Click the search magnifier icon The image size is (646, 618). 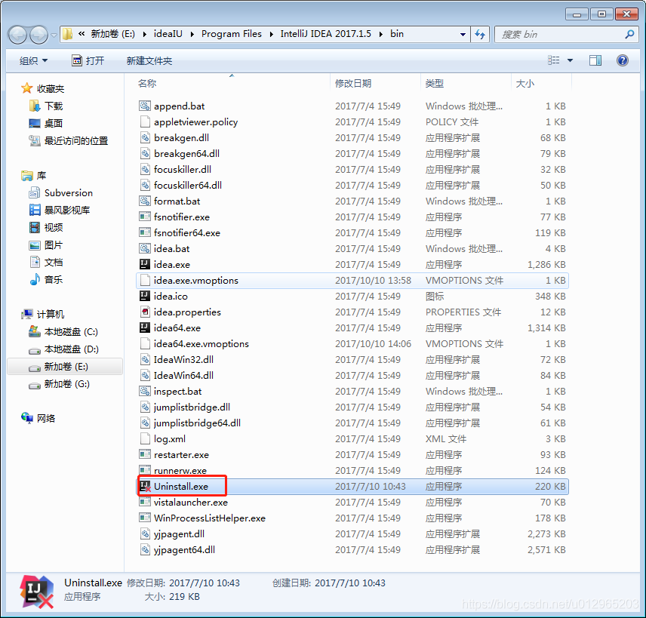[x=629, y=34]
